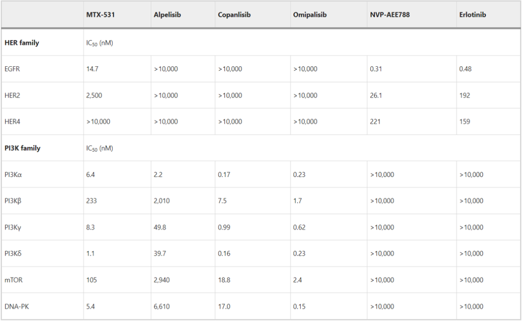Click the MTX-531 column header
The width and height of the screenshot is (522, 321).
tap(100, 15)
